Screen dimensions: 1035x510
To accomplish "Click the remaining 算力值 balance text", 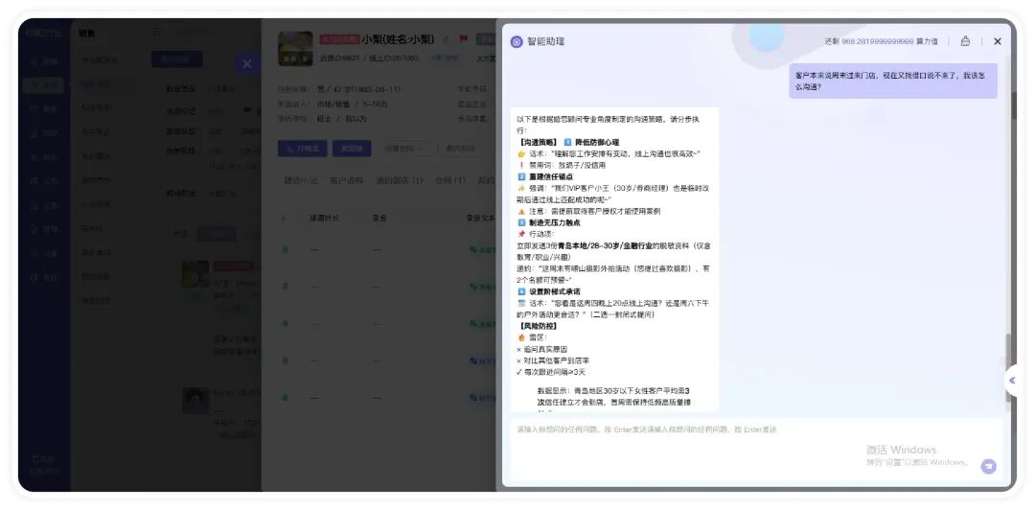I will pos(881,42).
